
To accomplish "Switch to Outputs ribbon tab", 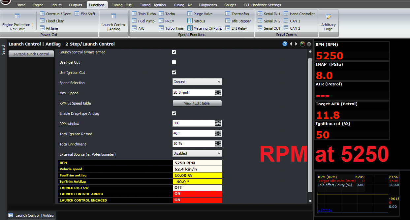I will coord(76,5).
